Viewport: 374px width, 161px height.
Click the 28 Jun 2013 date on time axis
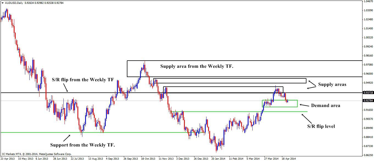click(x=60, y=159)
